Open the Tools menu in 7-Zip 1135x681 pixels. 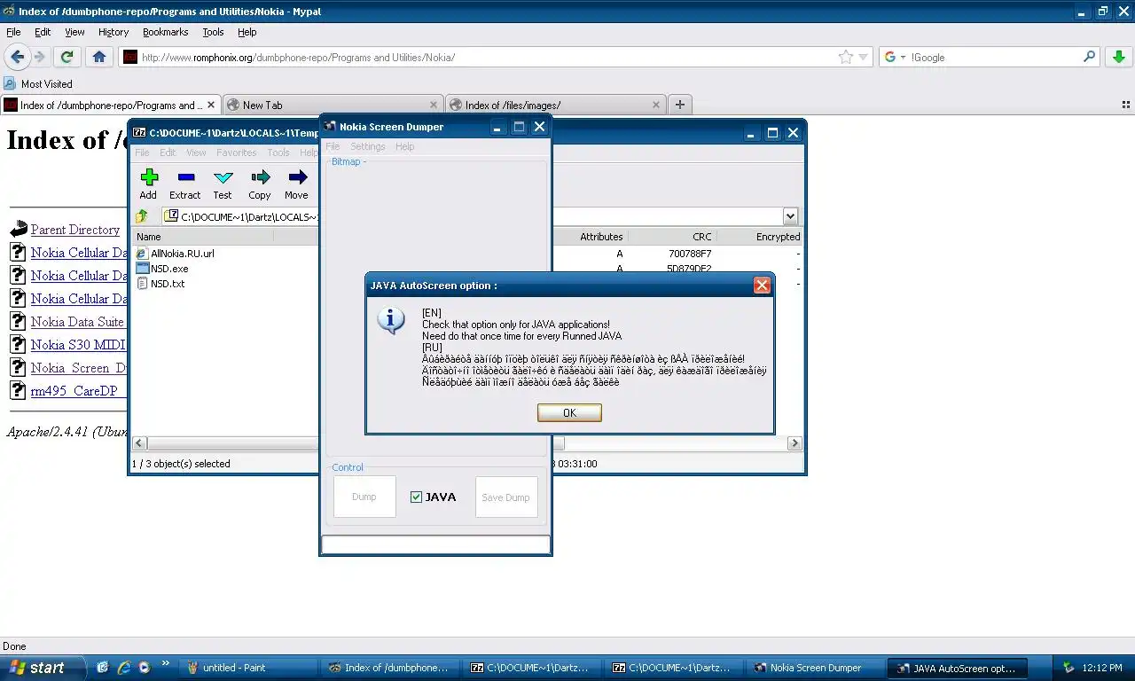(x=278, y=153)
